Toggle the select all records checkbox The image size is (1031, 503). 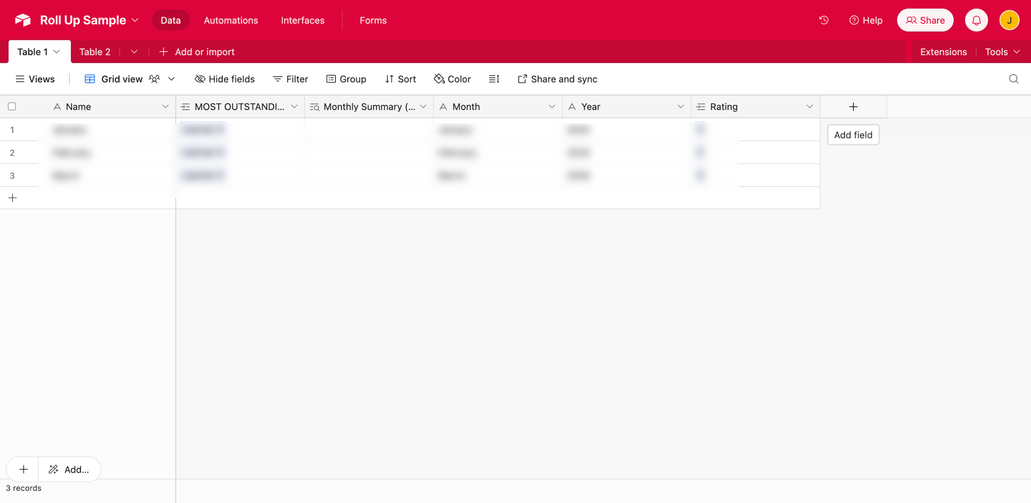coord(12,107)
